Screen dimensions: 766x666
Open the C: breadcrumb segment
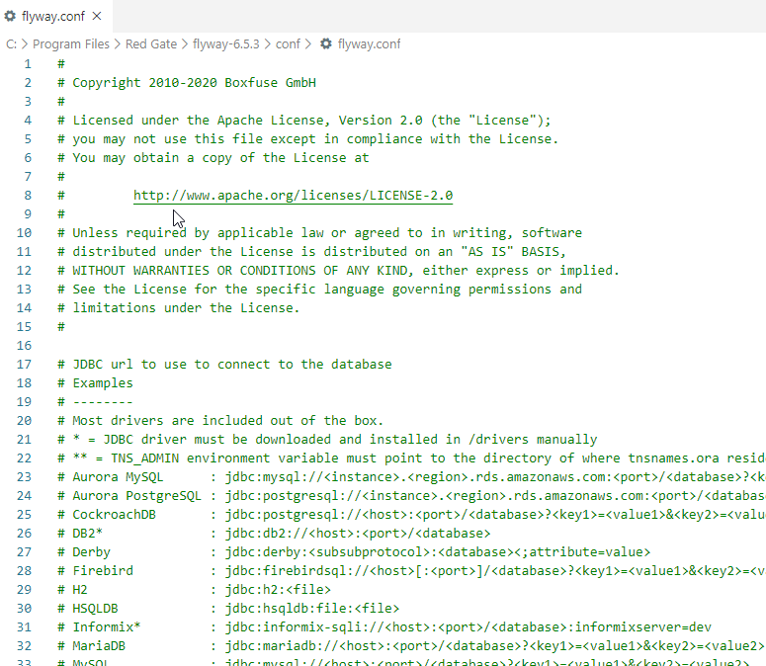click(11, 44)
